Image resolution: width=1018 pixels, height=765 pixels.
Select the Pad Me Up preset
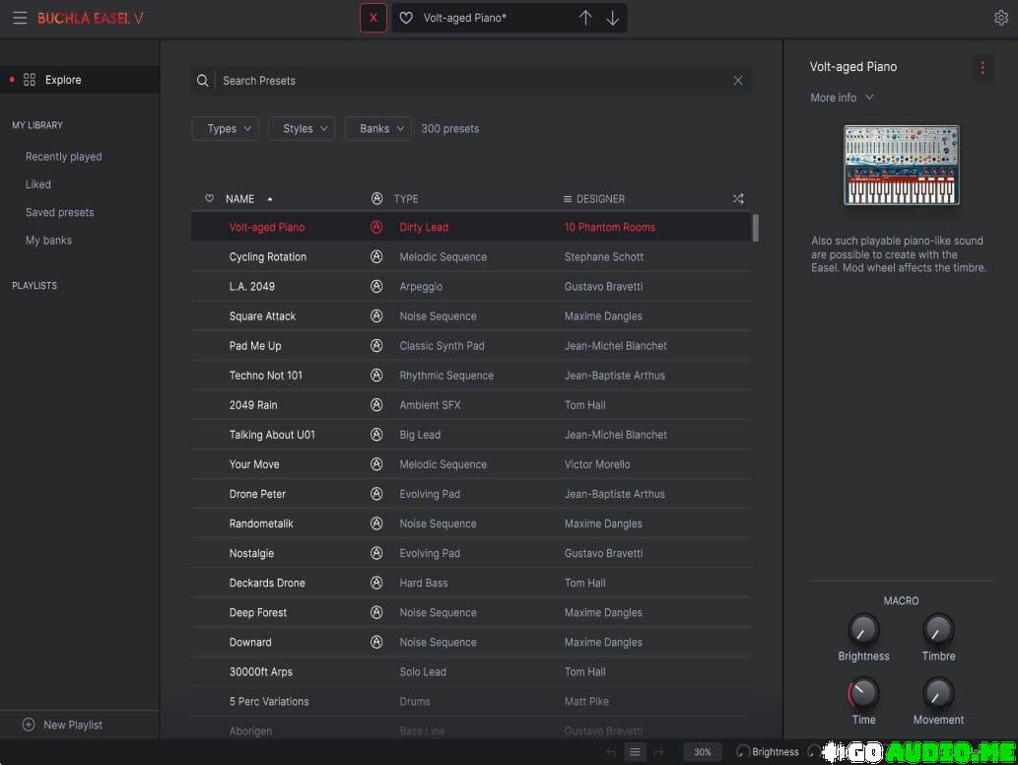[471, 345]
